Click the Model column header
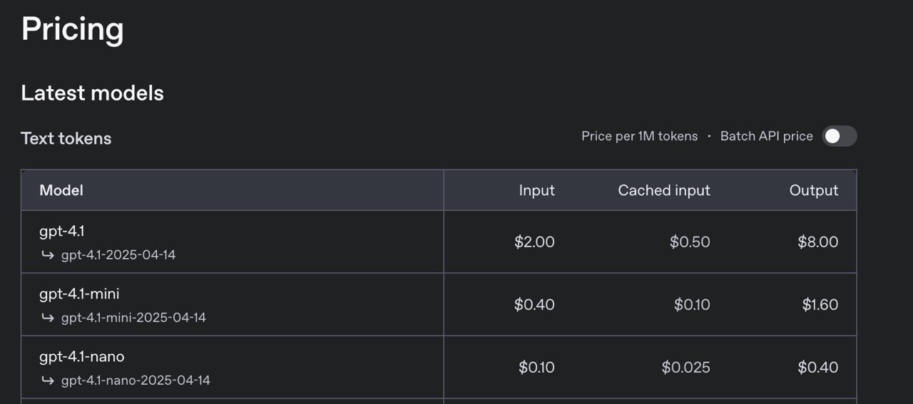The height and width of the screenshot is (404, 913). (x=61, y=190)
